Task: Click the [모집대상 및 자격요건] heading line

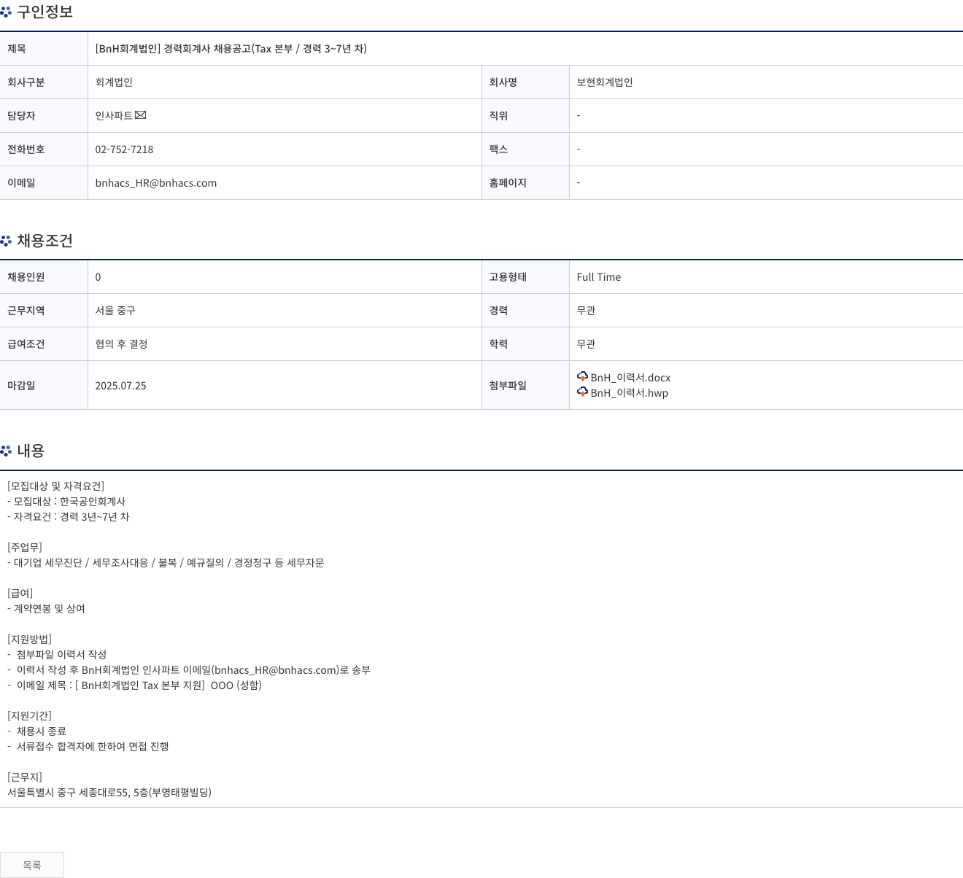Action: [x=56, y=486]
